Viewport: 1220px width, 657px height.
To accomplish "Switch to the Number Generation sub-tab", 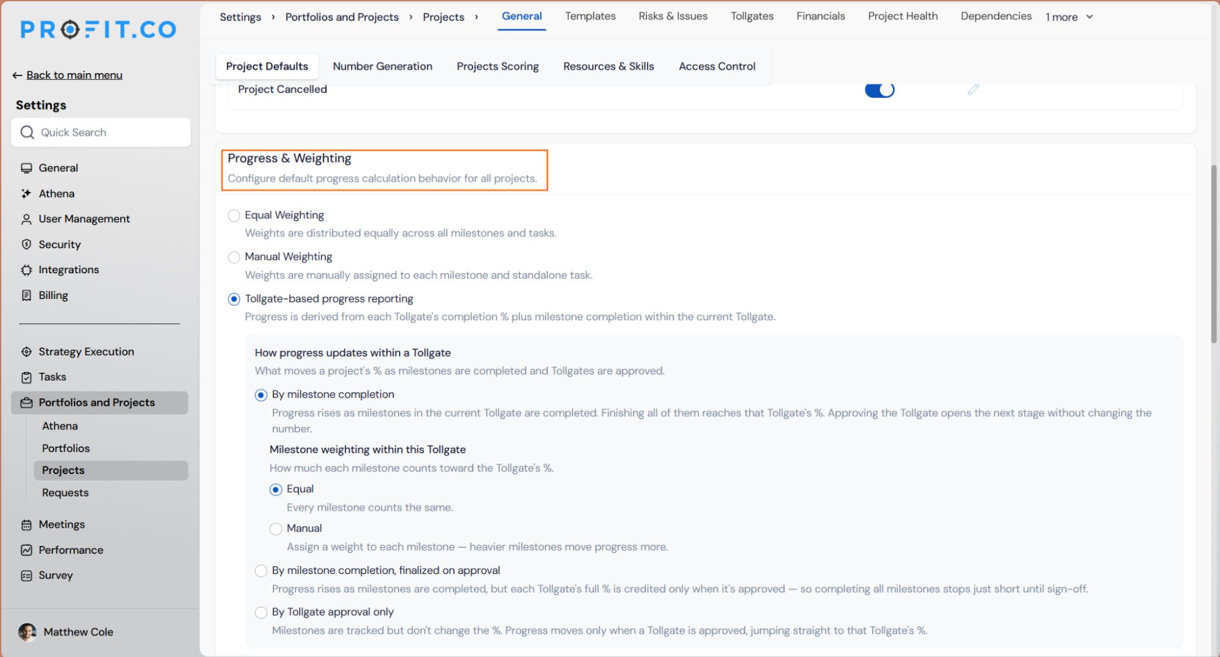I will [x=383, y=66].
